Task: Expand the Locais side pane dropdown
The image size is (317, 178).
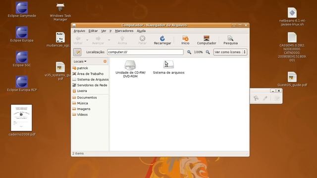Action: pyautogui.click(x=80, y=61)
